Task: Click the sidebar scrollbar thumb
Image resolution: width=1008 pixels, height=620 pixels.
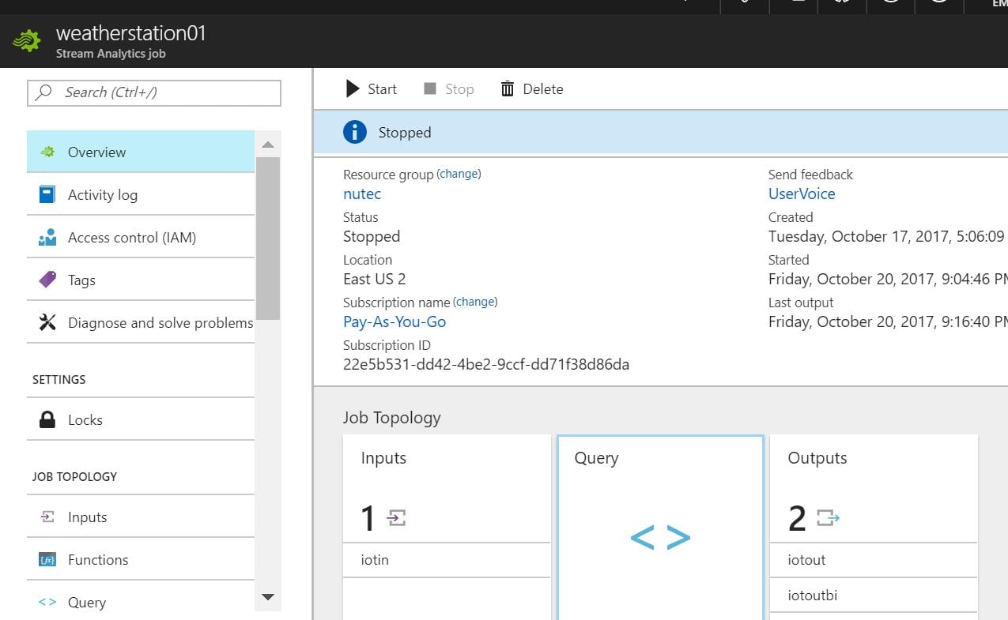Action: (267, 238)
